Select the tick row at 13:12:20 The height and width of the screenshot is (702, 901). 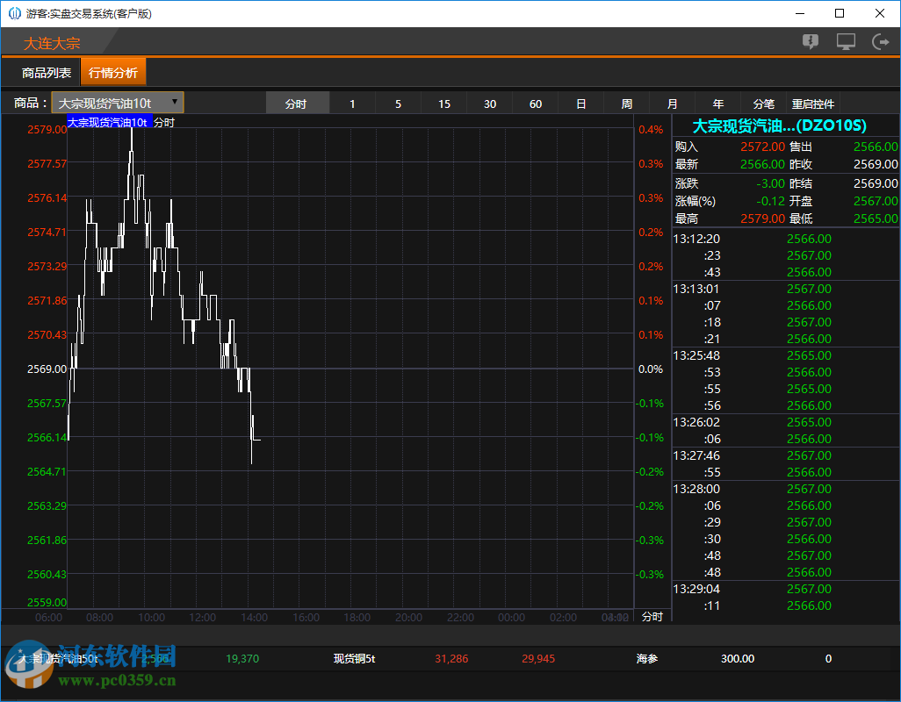[785, 239]
